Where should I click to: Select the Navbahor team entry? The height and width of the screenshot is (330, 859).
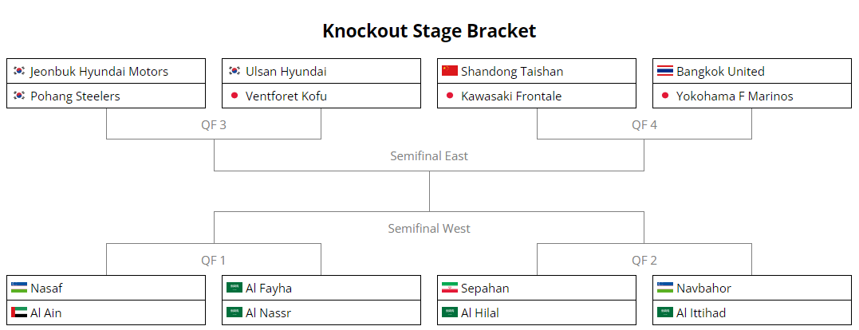(x=752, y=288)
